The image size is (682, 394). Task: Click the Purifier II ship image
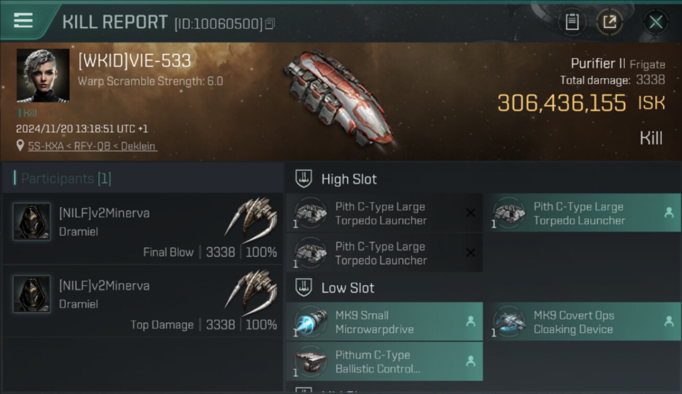click(338, 97)
